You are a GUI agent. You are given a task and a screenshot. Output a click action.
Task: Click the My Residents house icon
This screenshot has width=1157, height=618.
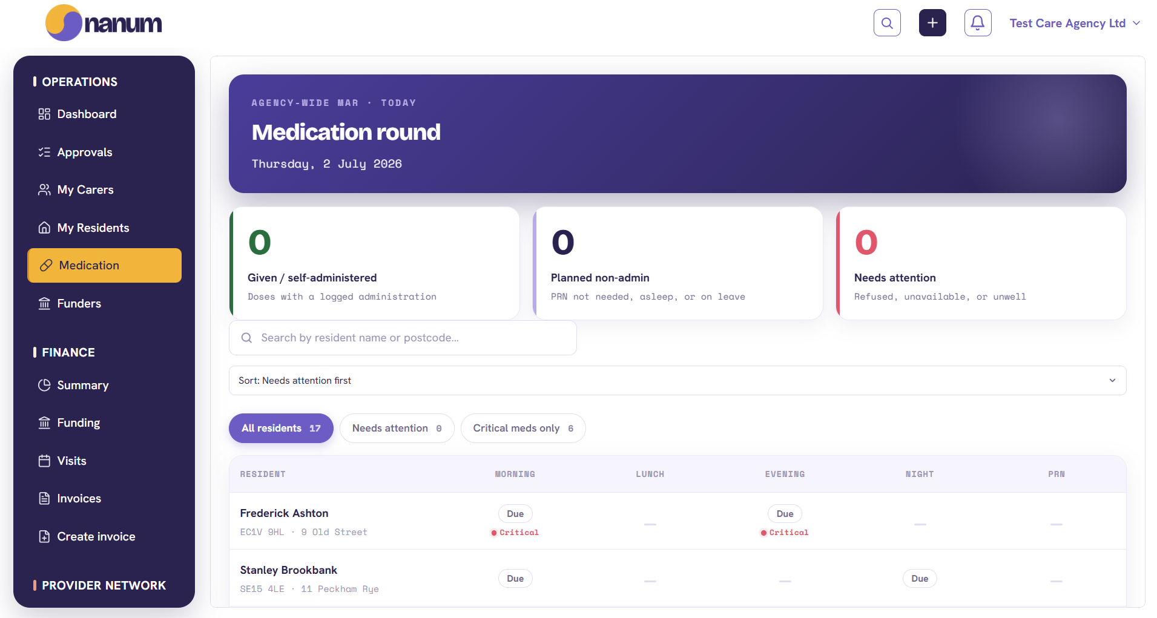tap(44, 228)
